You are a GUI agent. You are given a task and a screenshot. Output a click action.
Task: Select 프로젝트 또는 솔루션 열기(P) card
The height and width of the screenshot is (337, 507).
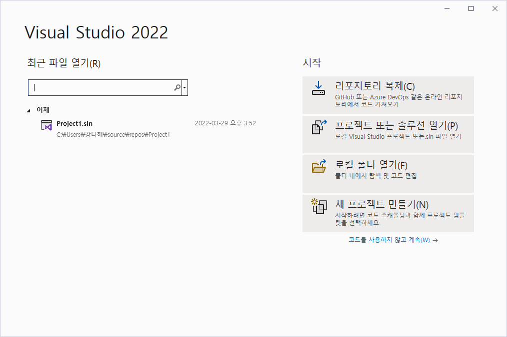click(x=388, y=134)
